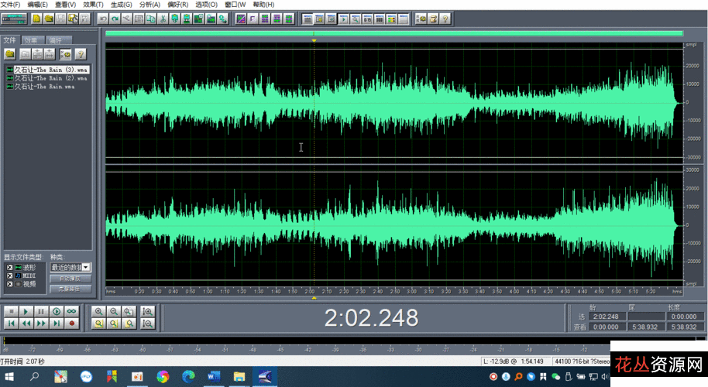708x387 pixels.
Task: Click the open file folder icon in file panel
Action: tap(10, 54)
